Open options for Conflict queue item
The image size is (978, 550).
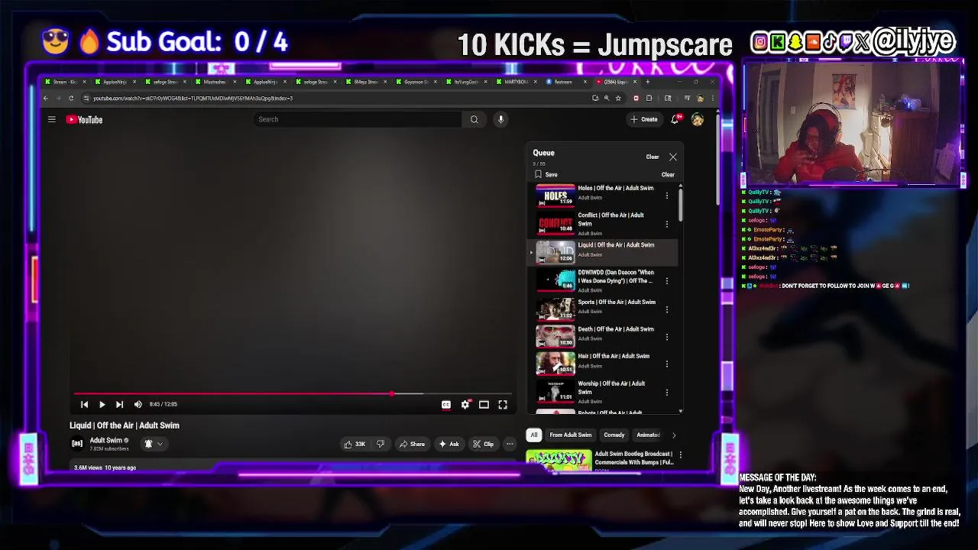(667, 224)
